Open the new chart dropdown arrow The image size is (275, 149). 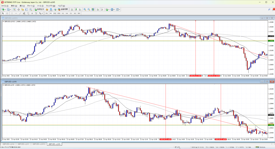click(x=5, y=9)
